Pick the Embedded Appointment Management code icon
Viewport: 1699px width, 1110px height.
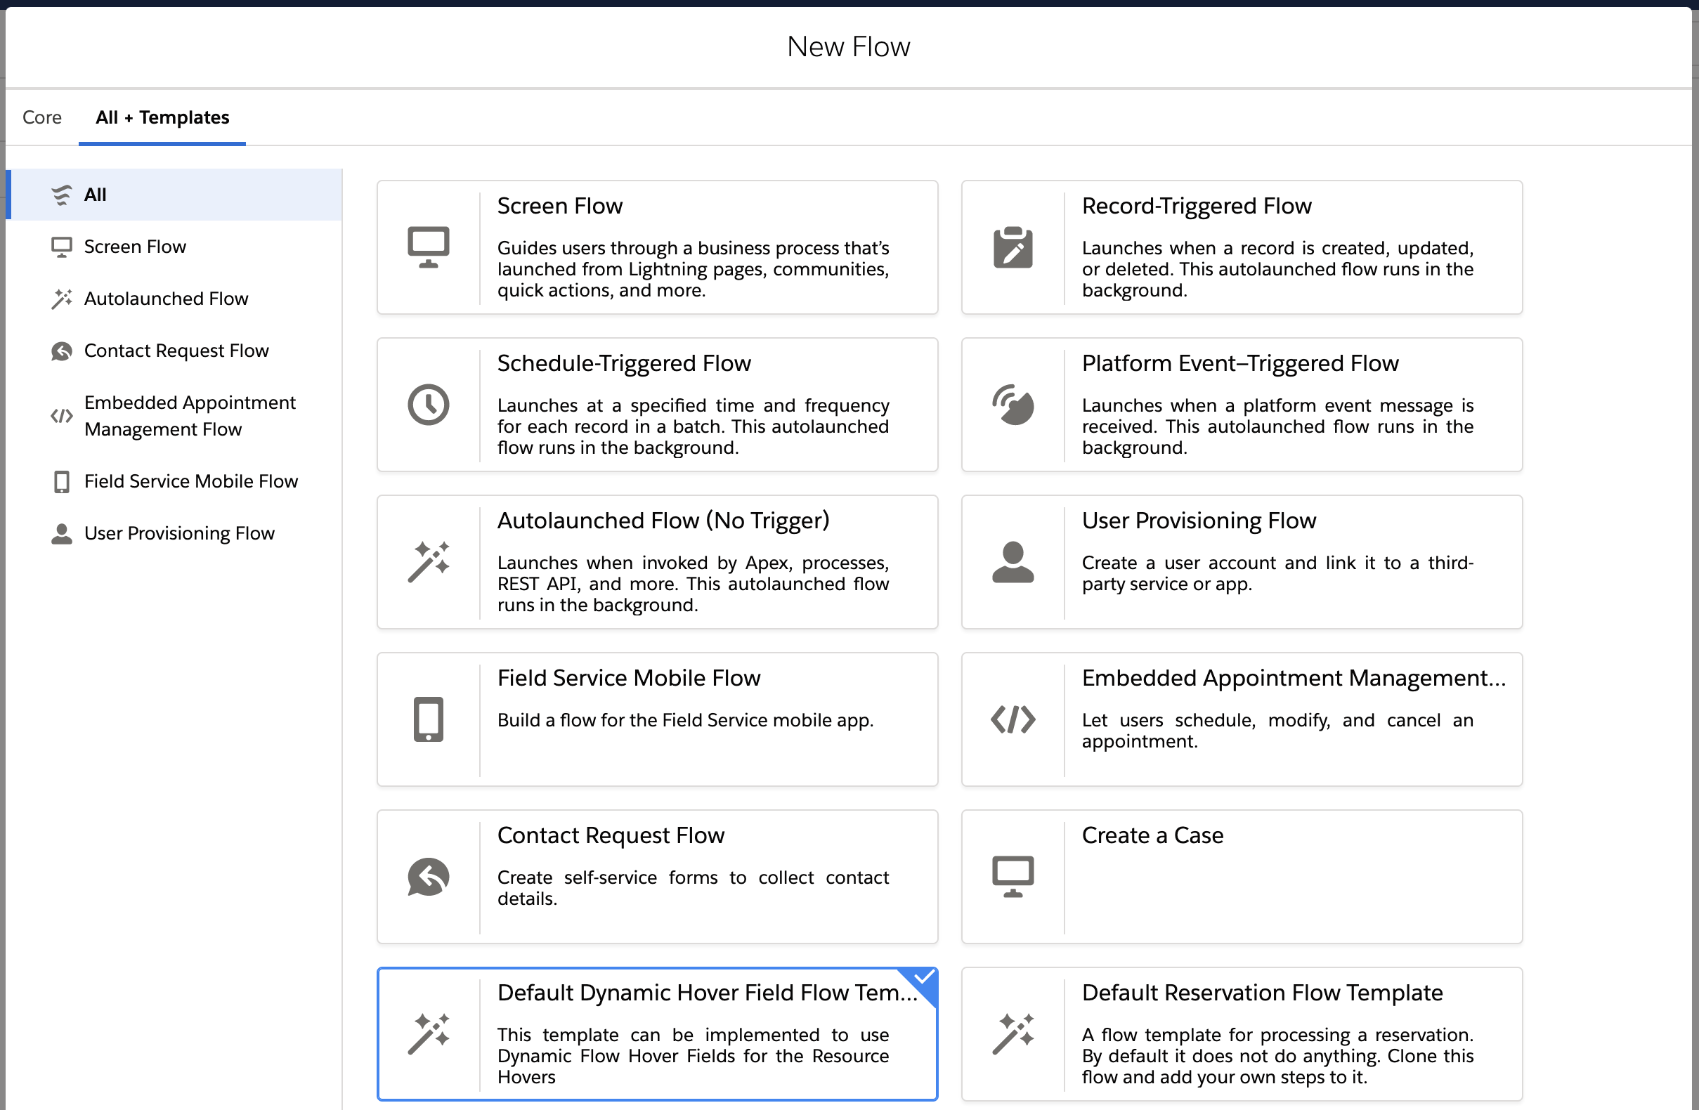[1013, 719]
